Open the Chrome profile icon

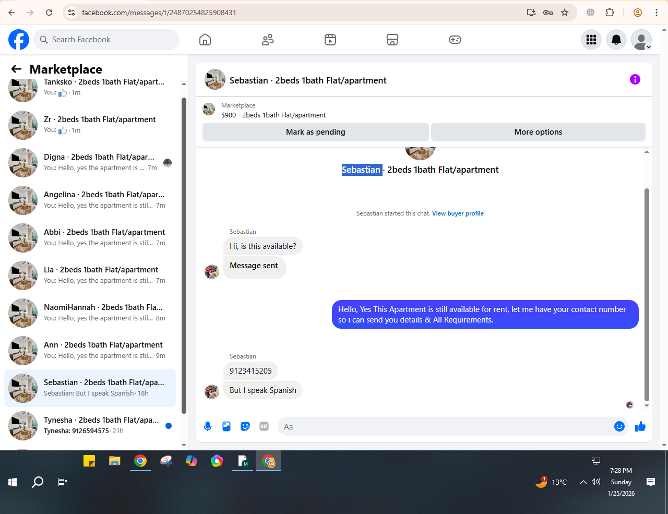637,13
